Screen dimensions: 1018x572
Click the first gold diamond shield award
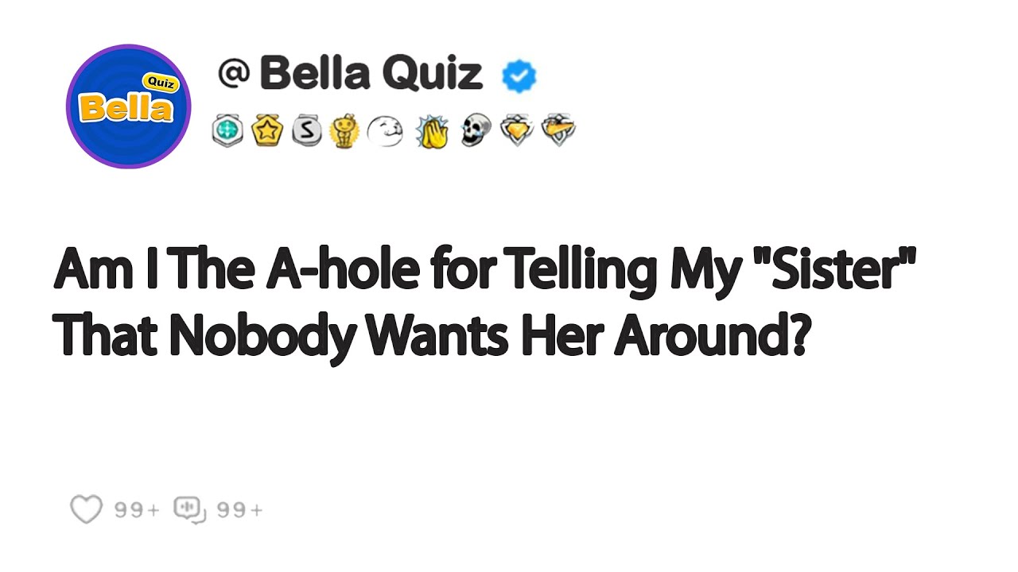[x=516, y=130]
